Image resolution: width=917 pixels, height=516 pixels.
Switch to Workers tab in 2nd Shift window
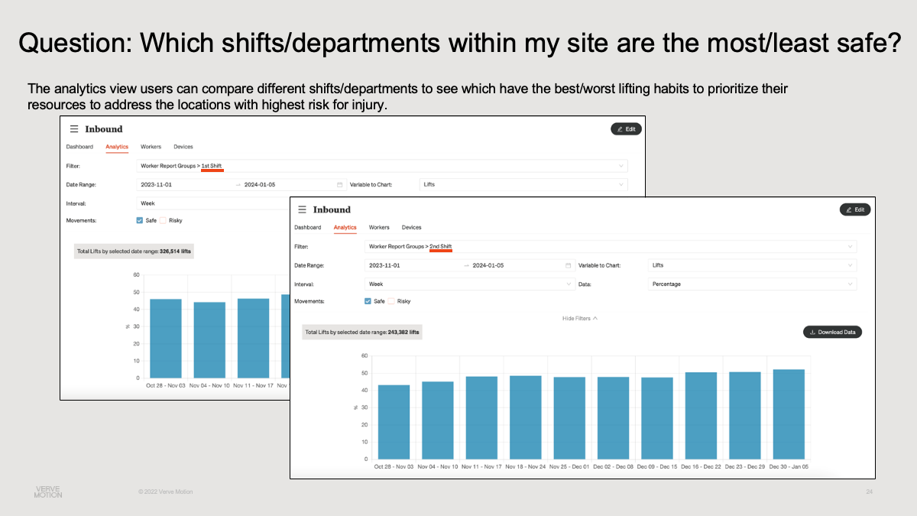[x=379, y=227]
